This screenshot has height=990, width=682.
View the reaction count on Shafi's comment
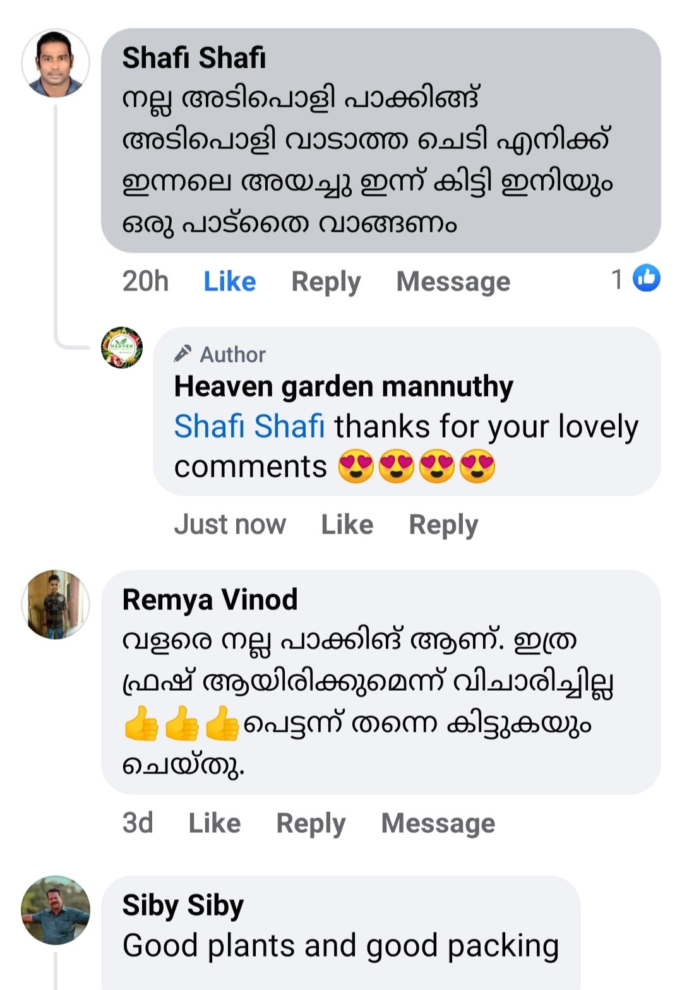[x=617, y=279]
